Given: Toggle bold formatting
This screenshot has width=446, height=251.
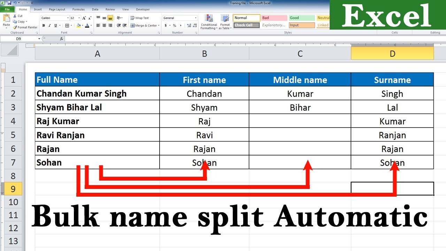Looking at the screenshot, I should pyautogui.click(x=44, y=25).
